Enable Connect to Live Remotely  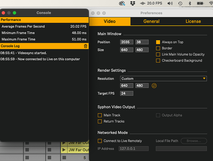pos(100,141)
